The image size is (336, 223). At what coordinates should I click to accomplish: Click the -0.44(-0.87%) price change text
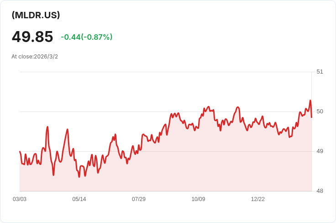click(x=87, y=37)
